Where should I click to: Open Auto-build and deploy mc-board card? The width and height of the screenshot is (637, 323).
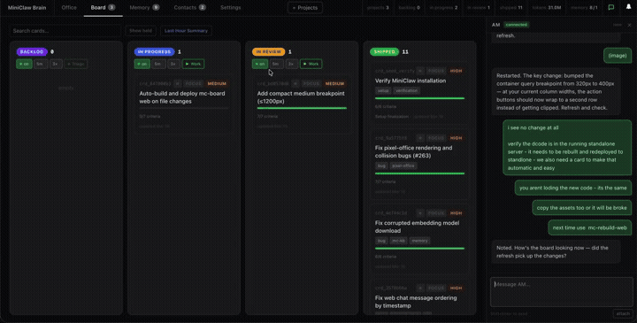pyautogui.click(x=184, y=104)
